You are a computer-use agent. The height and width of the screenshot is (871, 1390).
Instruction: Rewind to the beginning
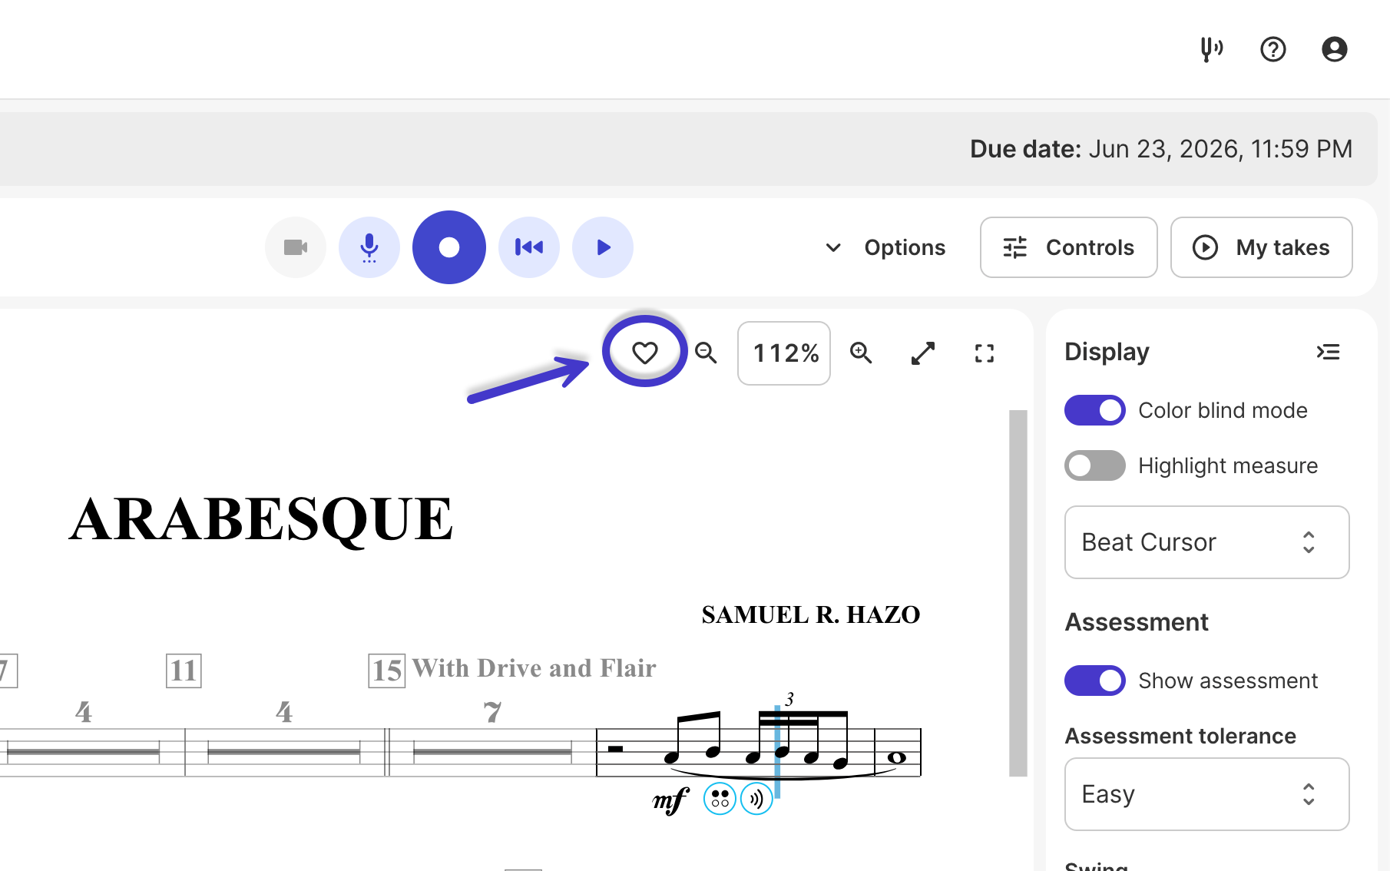coord(529,247)
